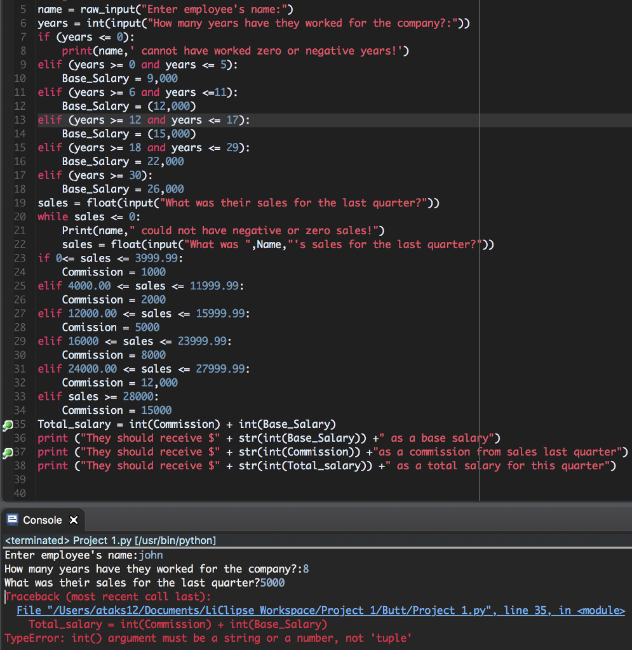Click the console input value 'john'
This screenshot has height=650, width=632.
click(x=151, y=555)
